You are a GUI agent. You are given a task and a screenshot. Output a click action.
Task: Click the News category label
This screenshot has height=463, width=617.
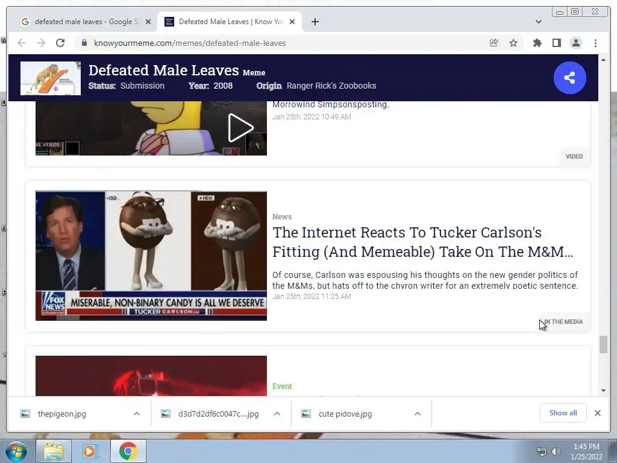(x=282, y=216)
